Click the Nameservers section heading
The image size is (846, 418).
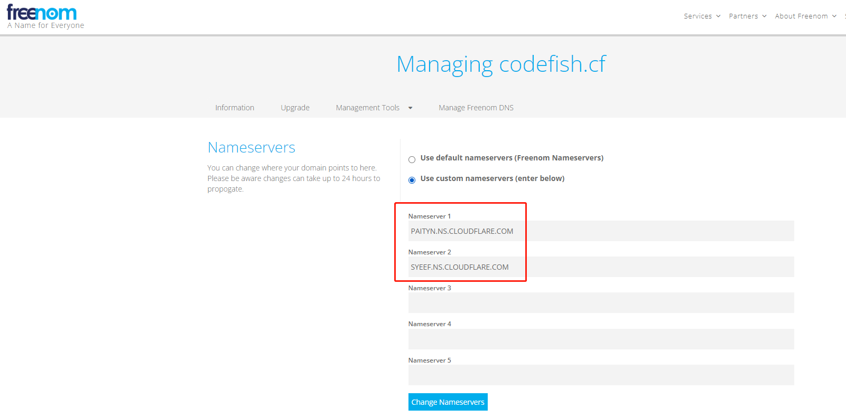pos(252,147)
